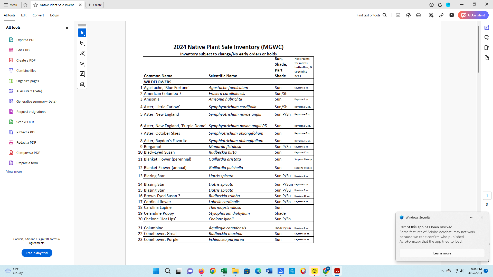Select the freehand draw loop tool
The width and height of the screenshot is (493, 277).
pyautogui.click(x=82, y=64)
